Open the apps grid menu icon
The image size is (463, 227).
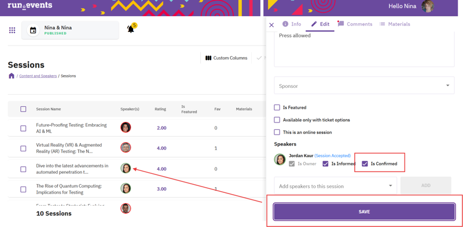pos(12,30)
